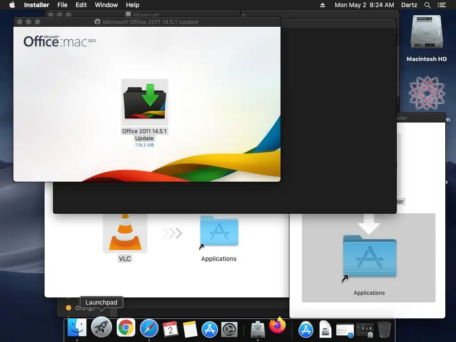This screenshot has width=456, height=342.
Task: Open the Apple menu
Action: pyautogui.click(x=12, y=5)
